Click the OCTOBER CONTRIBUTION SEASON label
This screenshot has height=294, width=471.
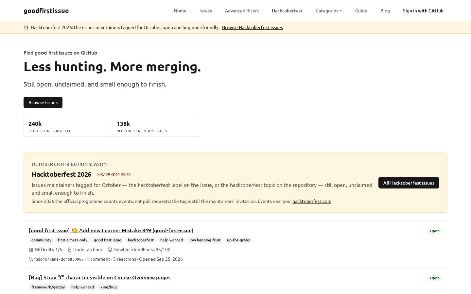(x=69, y=164)
